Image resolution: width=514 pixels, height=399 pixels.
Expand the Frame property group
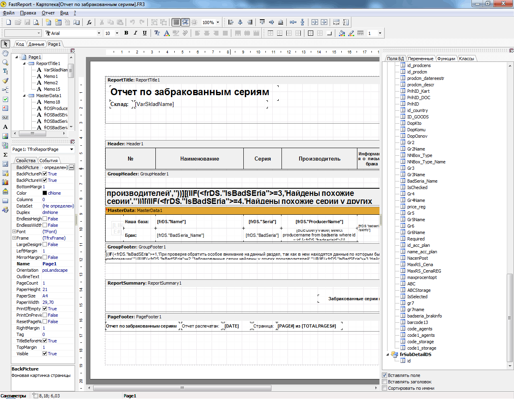[14, 238]
